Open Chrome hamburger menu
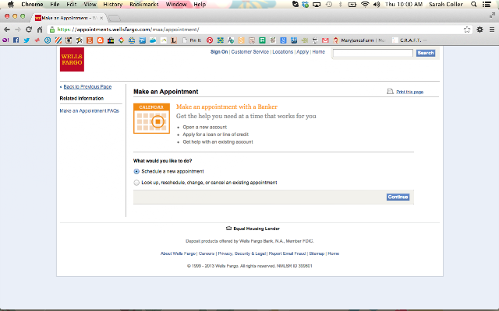This screenshot has height=311, width=499. click(x=492, y=30)
